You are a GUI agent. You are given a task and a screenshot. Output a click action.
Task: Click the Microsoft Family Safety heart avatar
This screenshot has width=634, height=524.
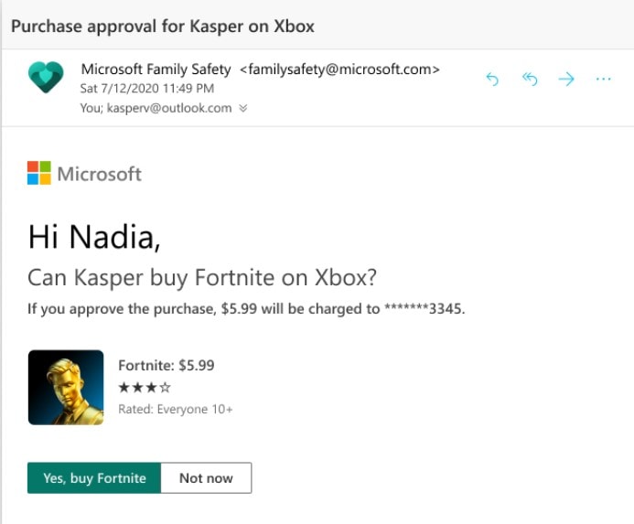(46, 77)
